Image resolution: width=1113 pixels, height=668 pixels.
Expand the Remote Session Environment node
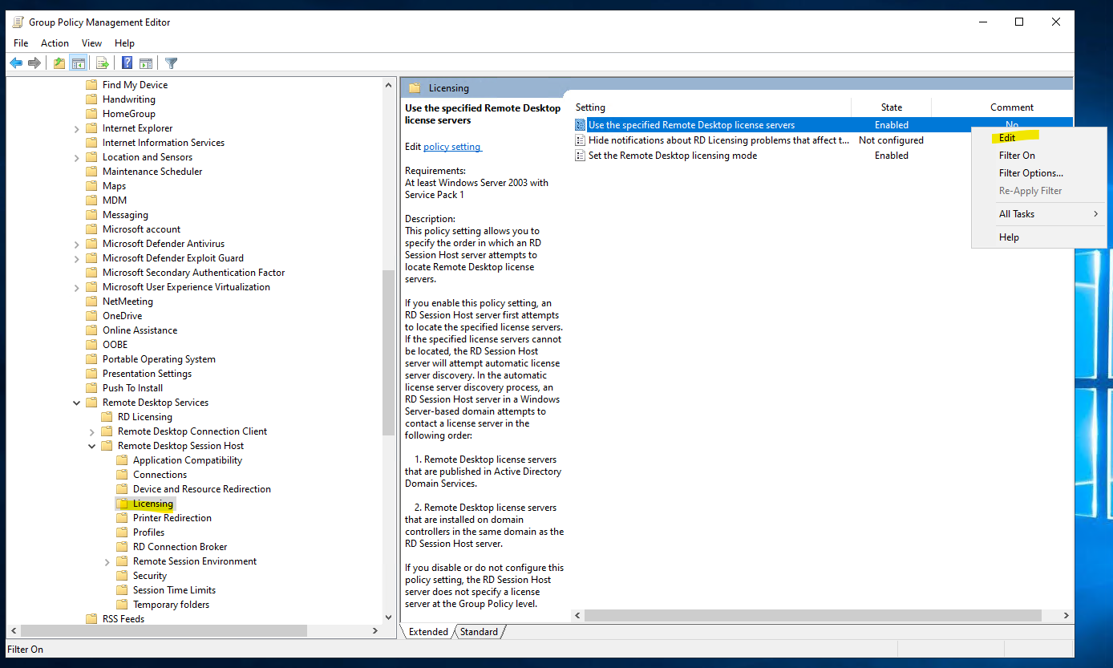pos(107,561)
